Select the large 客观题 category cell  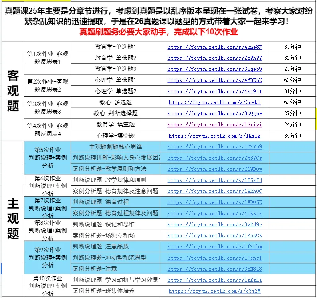(13, 91)
